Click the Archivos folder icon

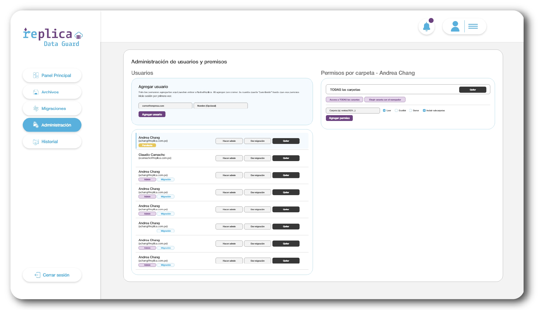[x=36, y=92]
